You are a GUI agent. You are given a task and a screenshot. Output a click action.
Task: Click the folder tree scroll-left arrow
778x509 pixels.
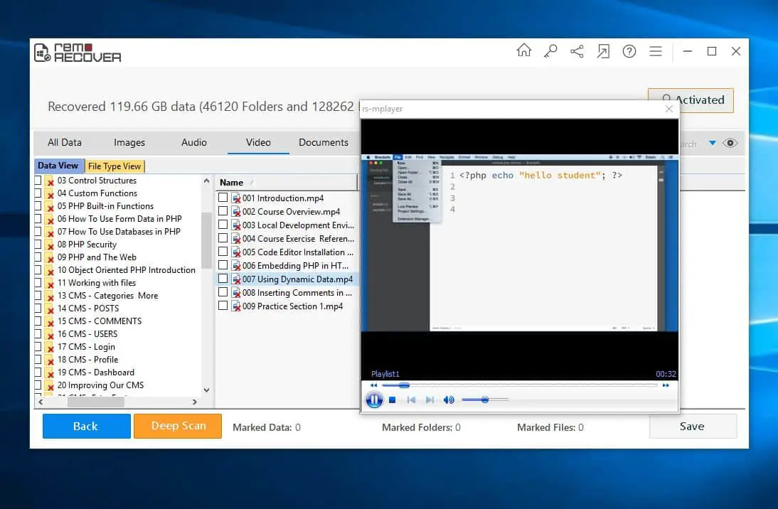(41, 402)
